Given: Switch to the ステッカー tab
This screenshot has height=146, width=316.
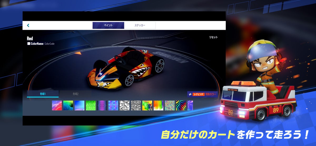Looking at the screenshot, I should (140, 25).
